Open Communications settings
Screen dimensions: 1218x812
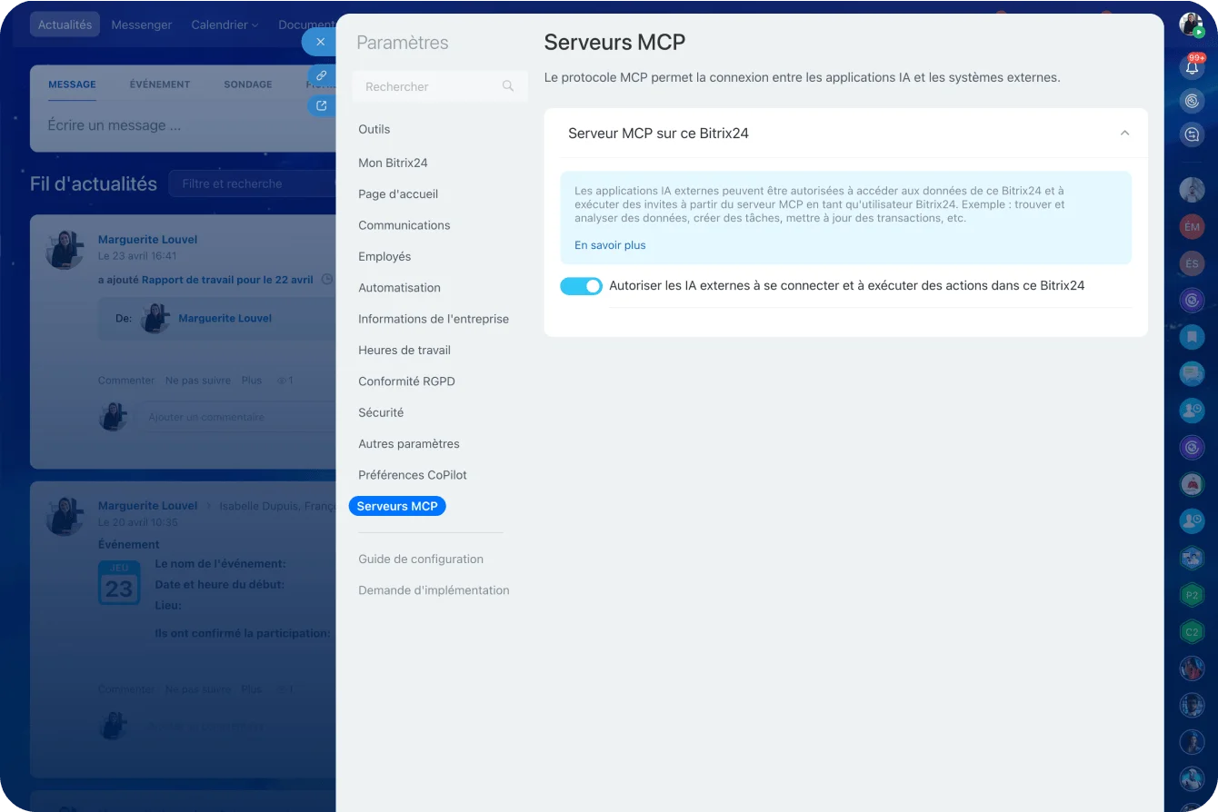click(x=404, y=225)
